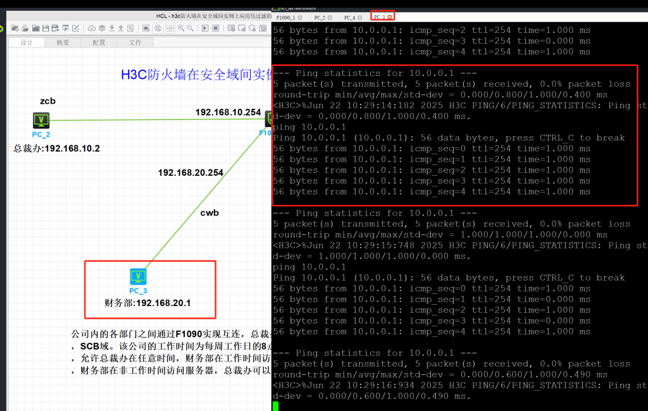The image size is (648, 411).
Task: Click the cwb zone label
Action: pos(209,212)
